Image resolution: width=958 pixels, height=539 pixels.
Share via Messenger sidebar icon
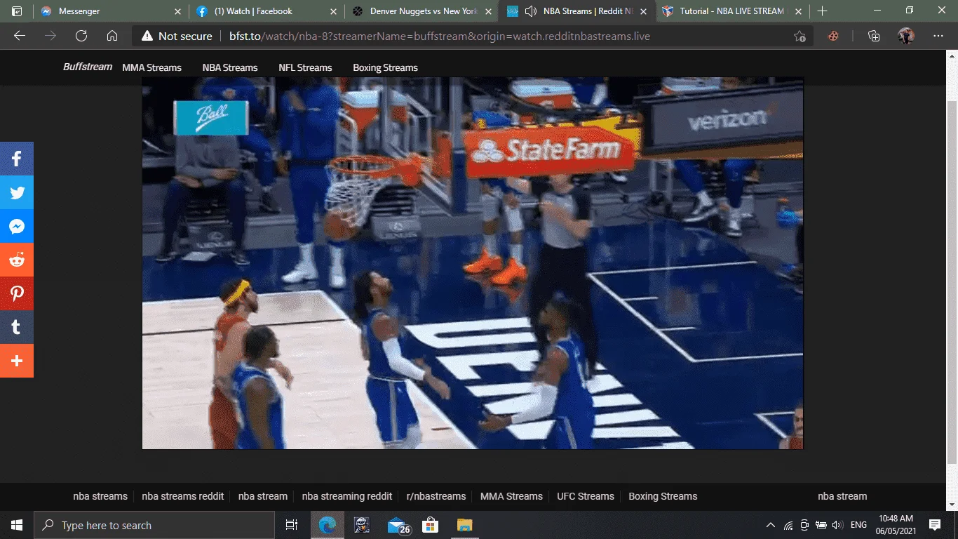coord(17,226)
